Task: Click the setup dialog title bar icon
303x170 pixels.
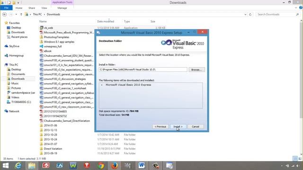Action: click(98, 33)
